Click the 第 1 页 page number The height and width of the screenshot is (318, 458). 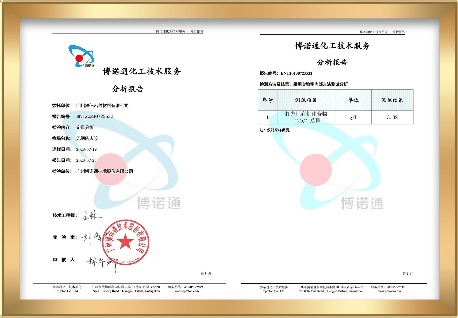click(x=206, y=273)
